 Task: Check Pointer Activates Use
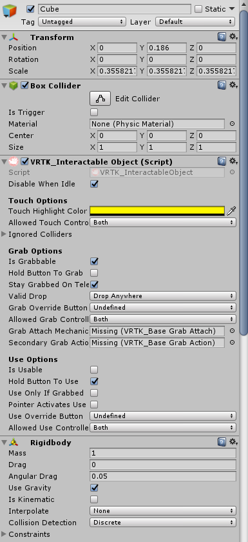point(94,405)
